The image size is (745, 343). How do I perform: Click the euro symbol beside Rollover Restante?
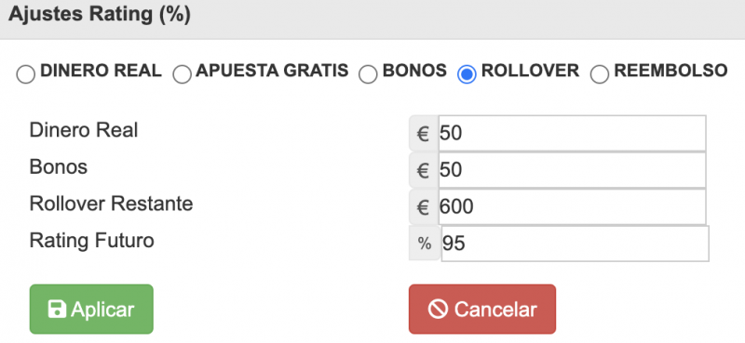click(x=424, y=207)
